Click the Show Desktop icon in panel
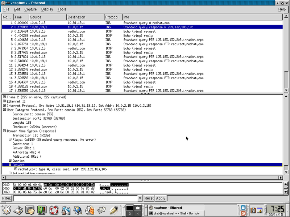Screen dimensions: 290x217 tap(18, 210)
